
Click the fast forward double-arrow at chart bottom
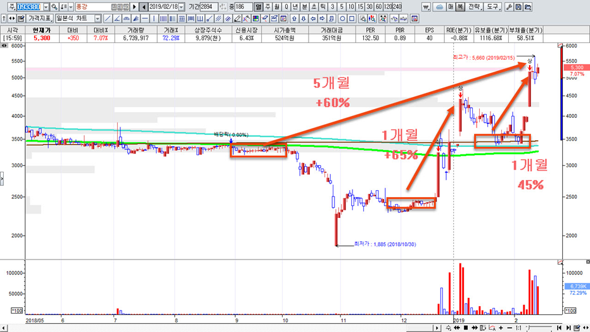click(x=475, y=328)
